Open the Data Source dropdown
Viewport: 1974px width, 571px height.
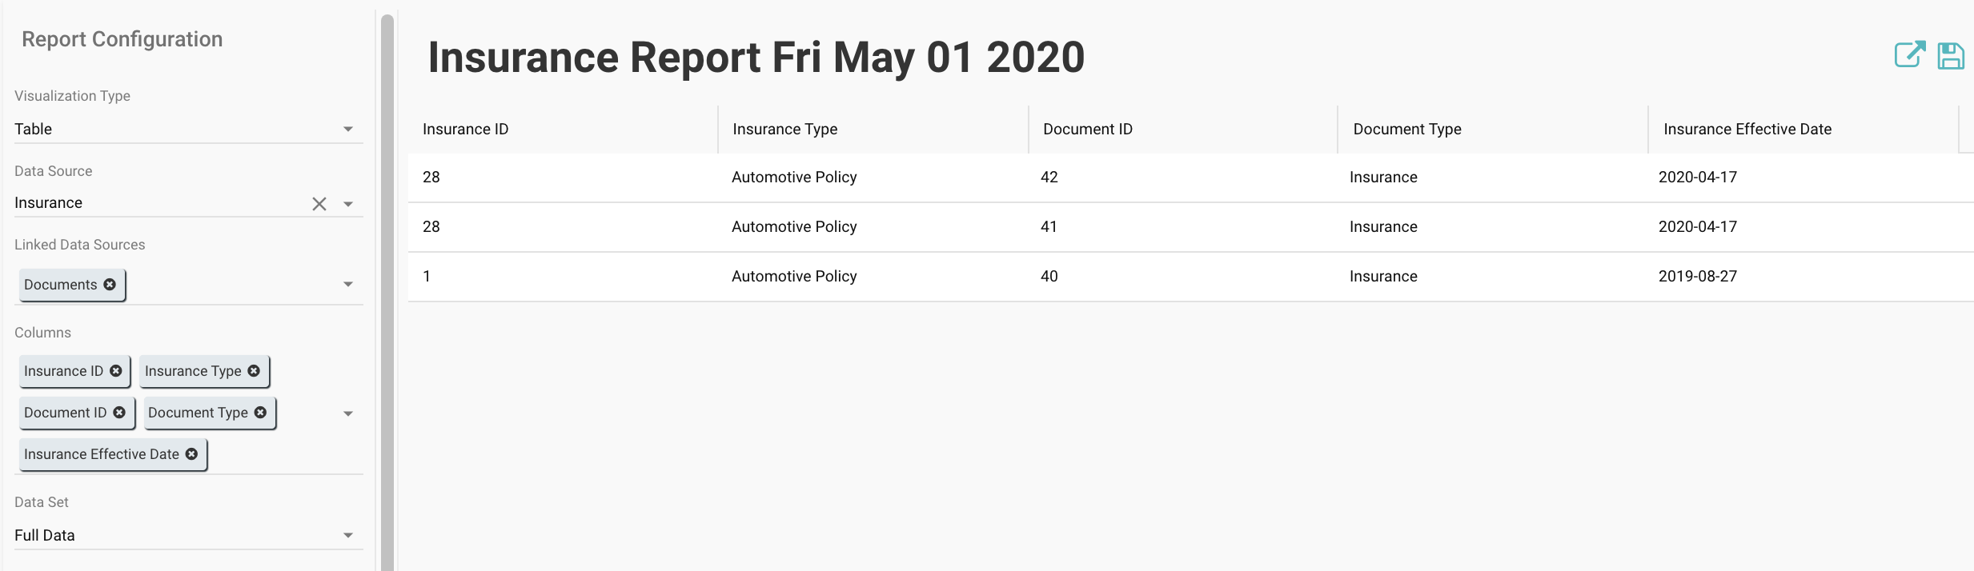(x=347, y=204)
